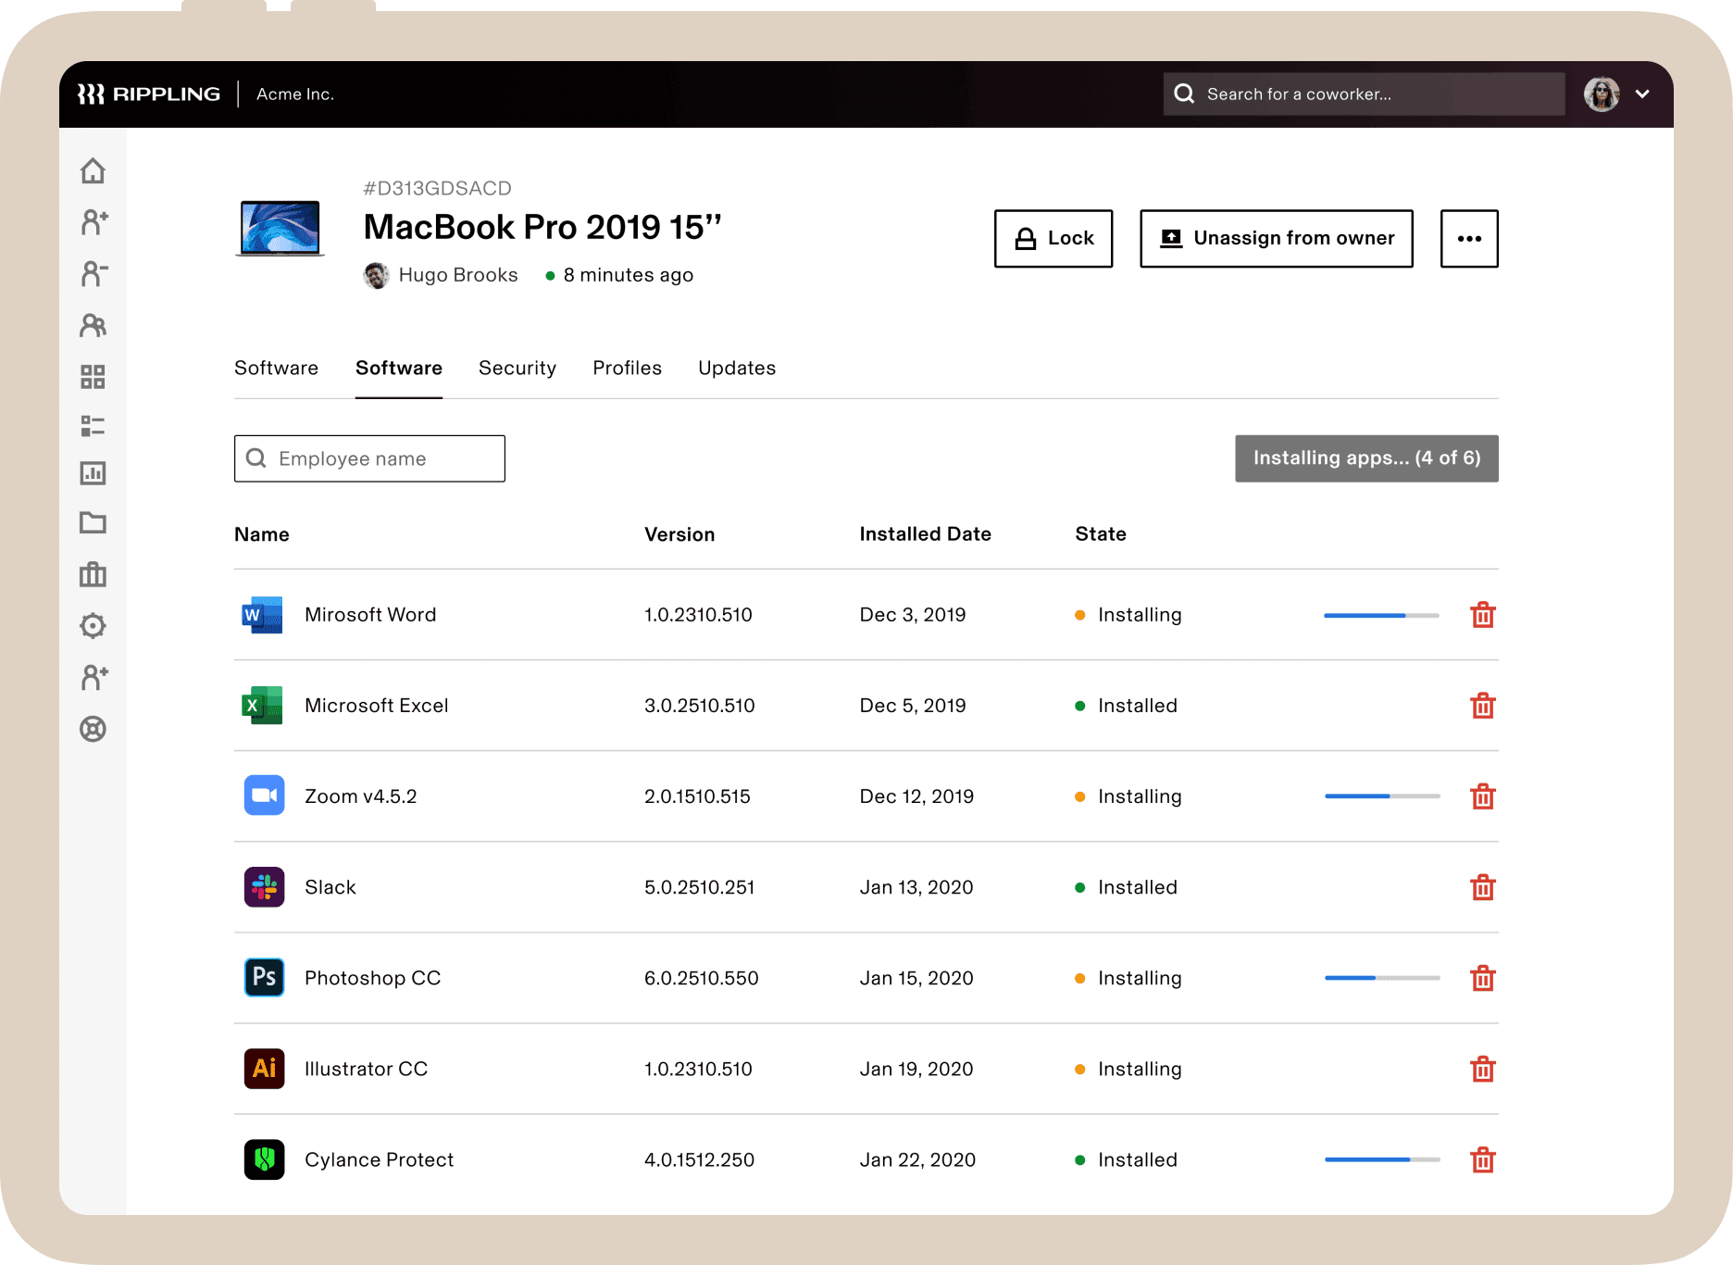Switch to the Security tab
1733x1265 pixels.
pos(517,369)
